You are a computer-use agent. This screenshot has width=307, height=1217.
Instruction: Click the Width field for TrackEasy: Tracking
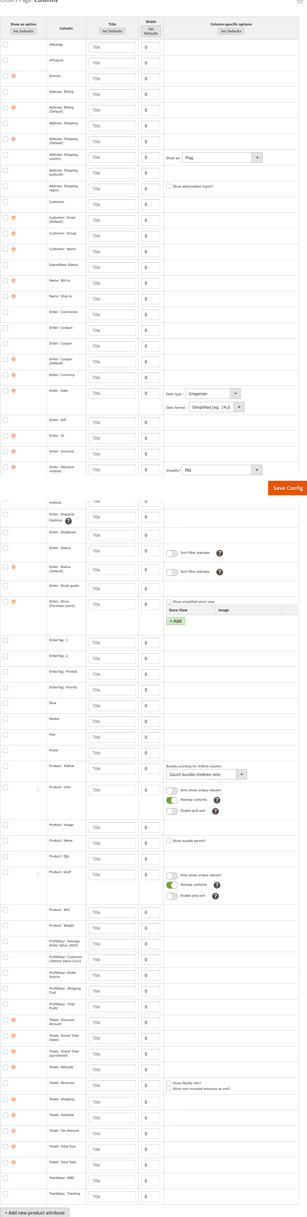[x=151, y=1197]
